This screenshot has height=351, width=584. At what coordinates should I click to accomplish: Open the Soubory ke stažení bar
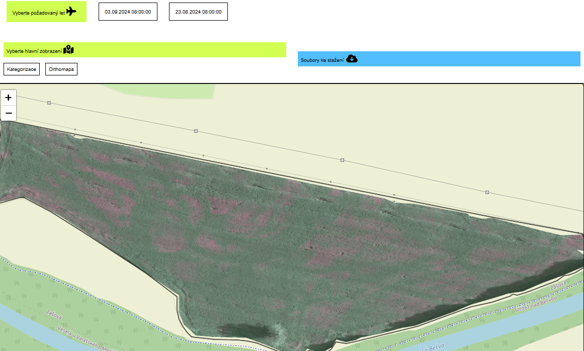[x=439, y=59]
